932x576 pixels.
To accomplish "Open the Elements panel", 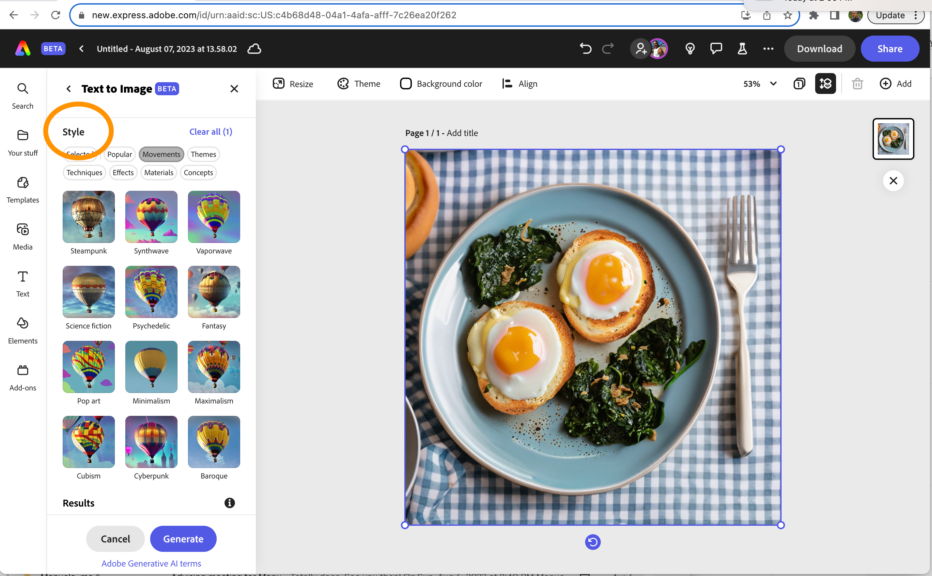I will pos(23,330).
